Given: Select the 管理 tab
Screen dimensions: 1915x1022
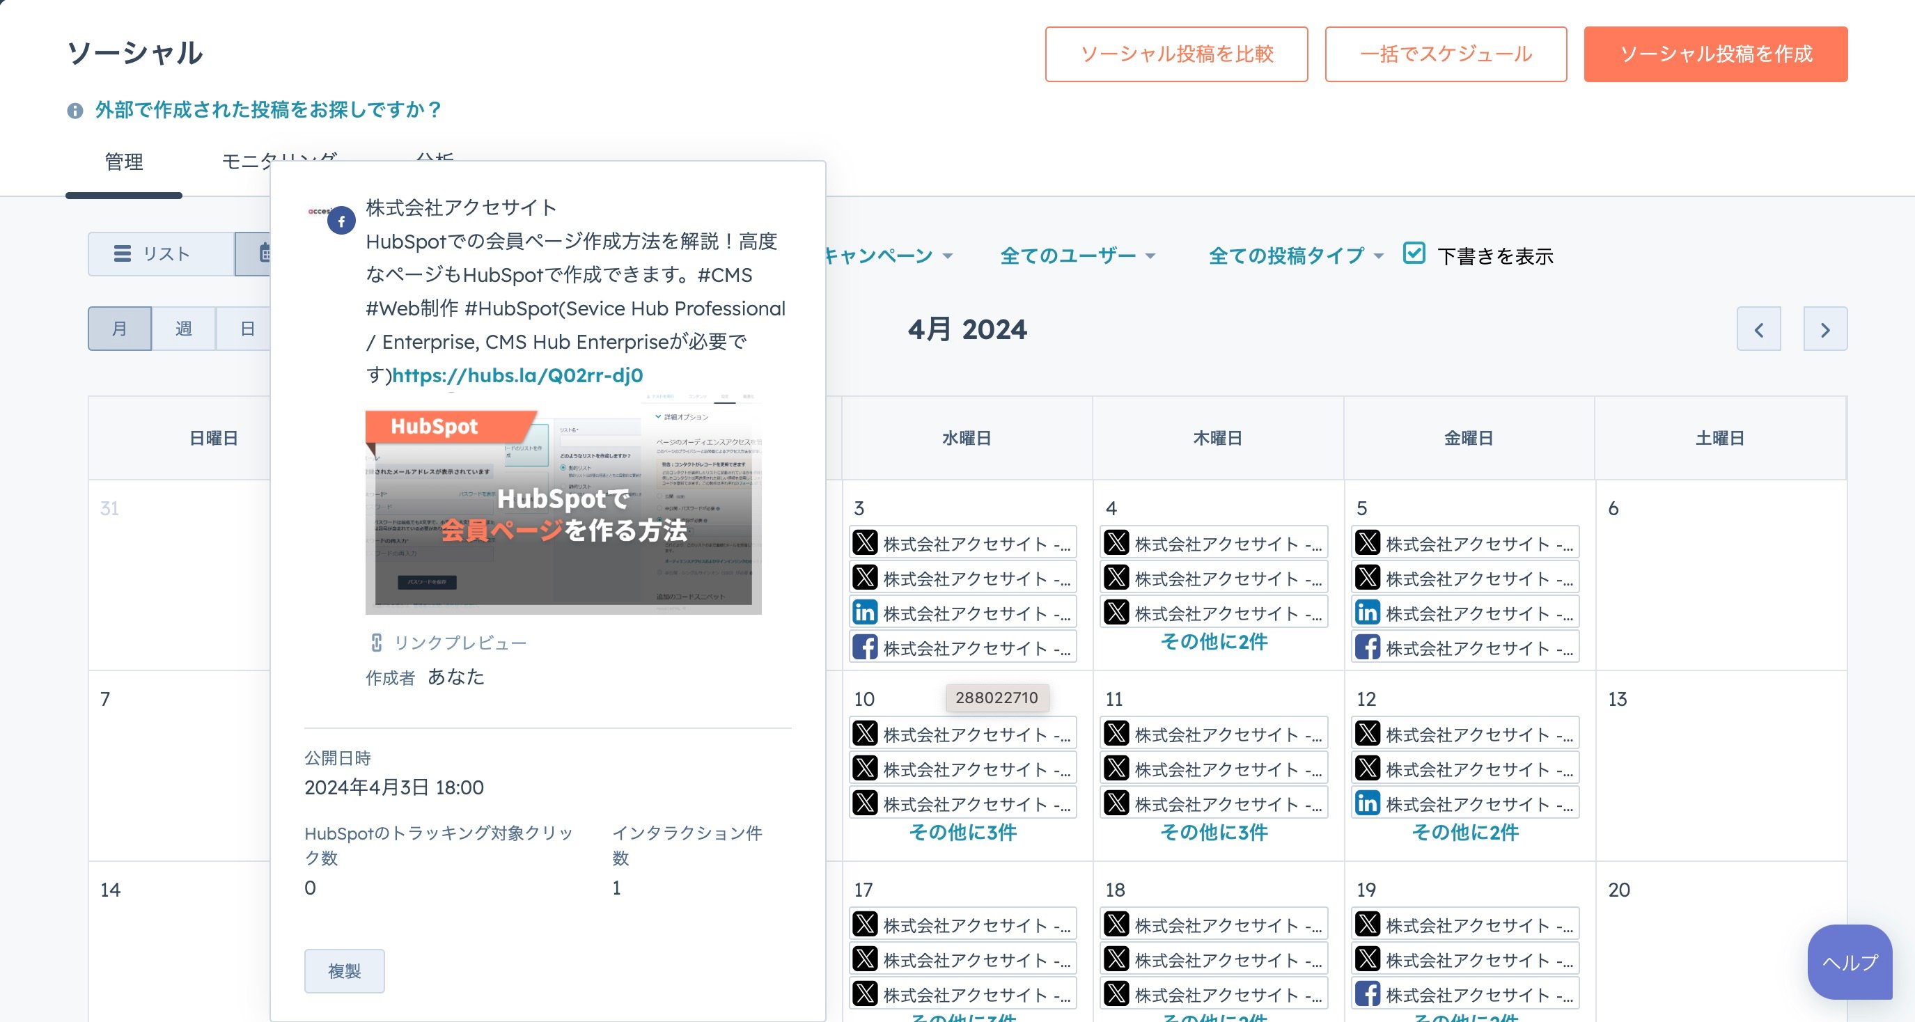Looking at the screenshot, I should 123,162.
